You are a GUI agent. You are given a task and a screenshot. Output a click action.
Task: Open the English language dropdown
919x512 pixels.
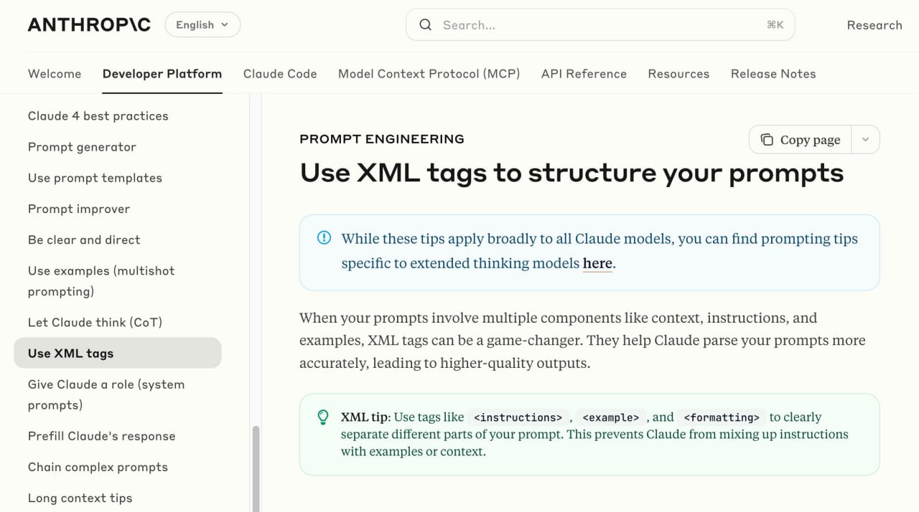[202, 25]
